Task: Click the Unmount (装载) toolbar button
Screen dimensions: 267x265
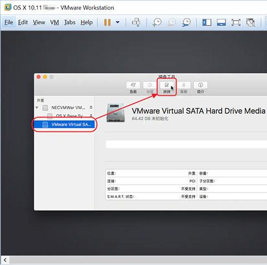Action: coord(184,88)
